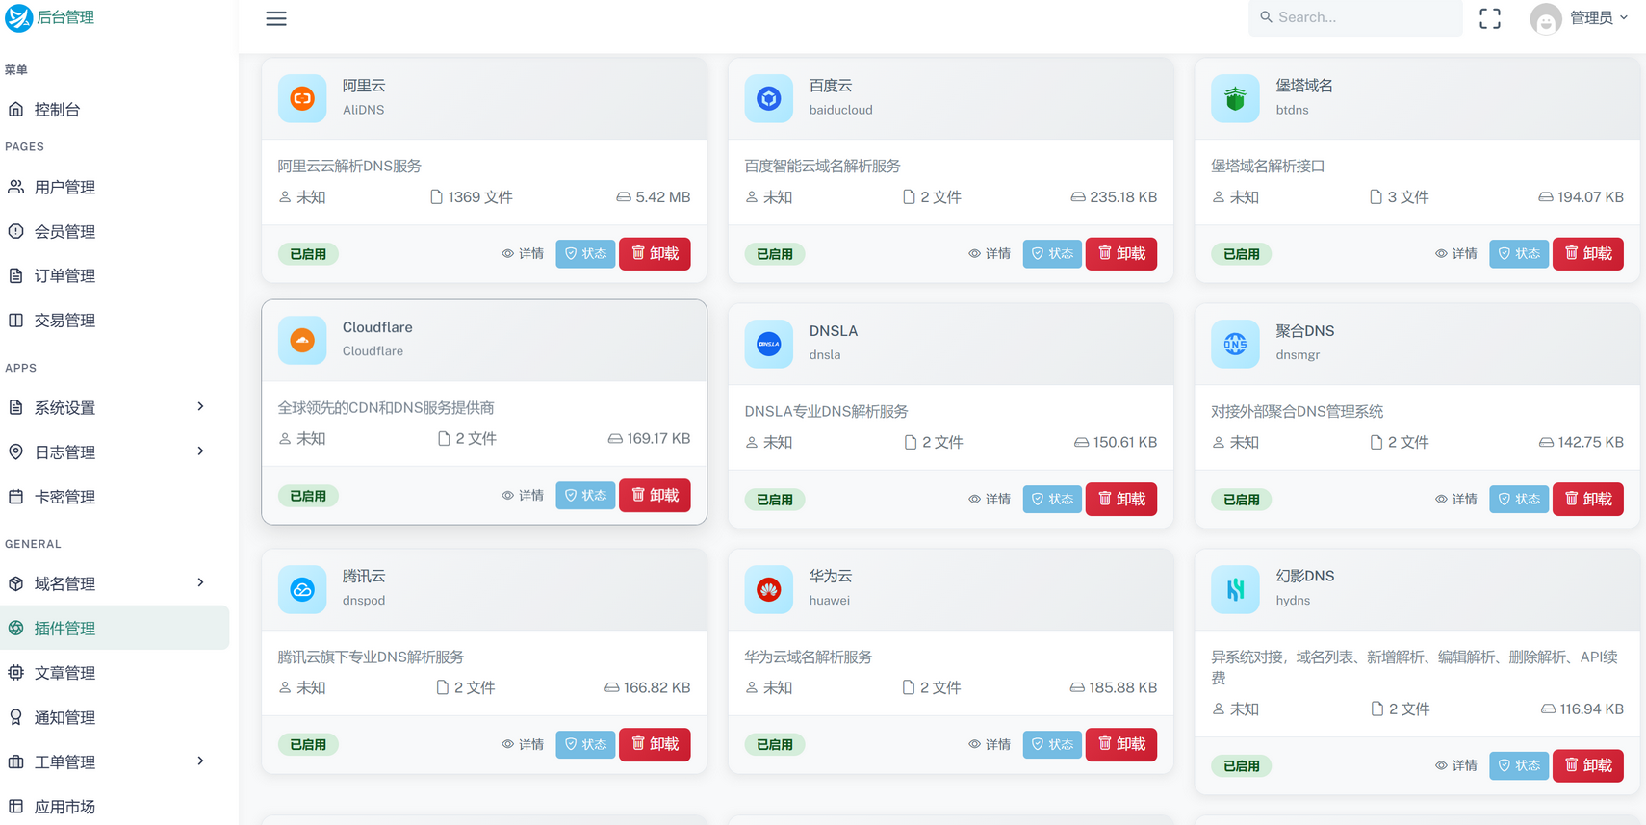The image size is (1646, 825).
Task: Click the 幻影DNS hydns plugin icon
Action: (x=1235, y=589)
